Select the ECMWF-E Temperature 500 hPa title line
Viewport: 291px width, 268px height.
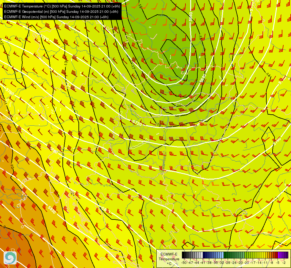click(62, 6)
